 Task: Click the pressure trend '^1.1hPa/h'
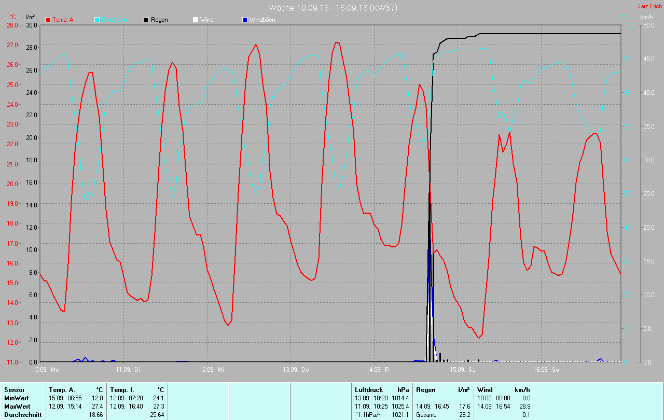(x=369, y=415)
